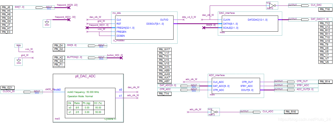Click the GND symbol on gnd_W wire
This screenshot has width=333, height=124.
click(19, 61)
